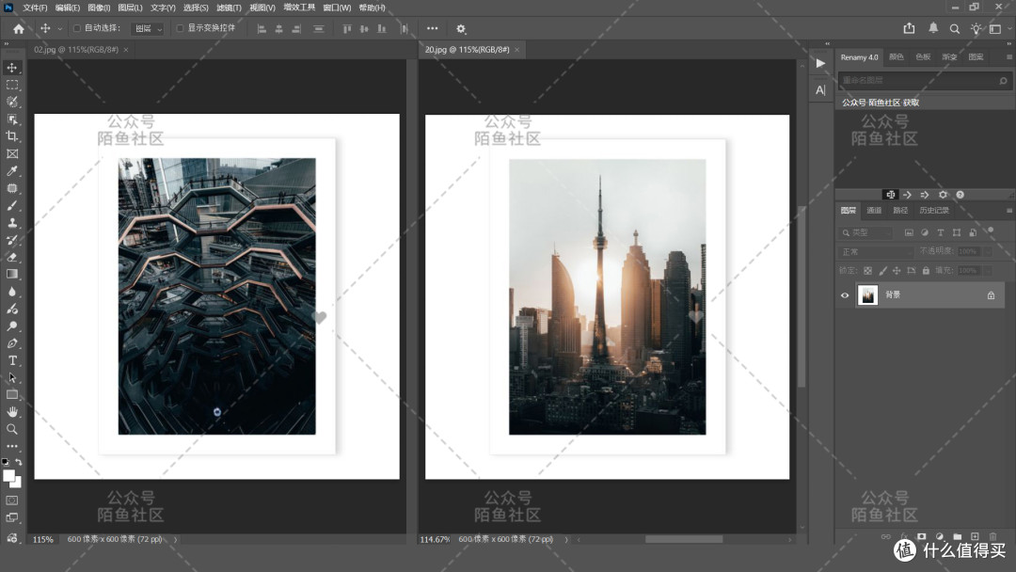Switch to the 历史记录 tab
Image resolution: width=1016 pixels, height=572 pixels.
(x=934, y=211)
